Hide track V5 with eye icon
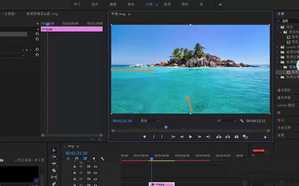 (x=95, y=167)
